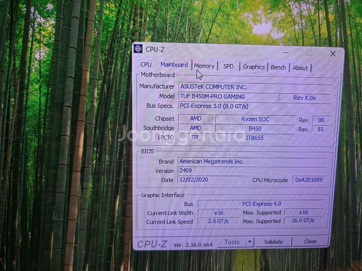Close CPU-Z with the X button
Viewport: 362px width, 271px height.
333,54
